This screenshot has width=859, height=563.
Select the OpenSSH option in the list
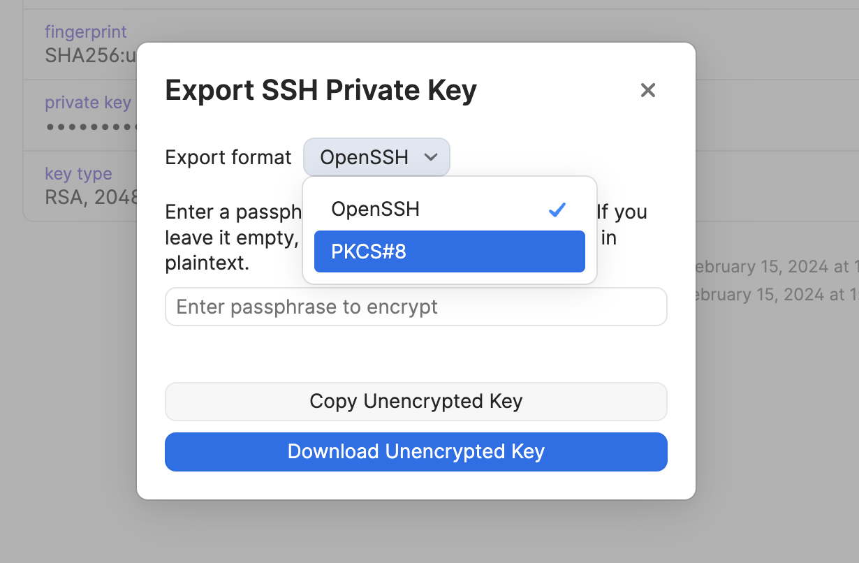pyautogui.click(x=376, y=209)
